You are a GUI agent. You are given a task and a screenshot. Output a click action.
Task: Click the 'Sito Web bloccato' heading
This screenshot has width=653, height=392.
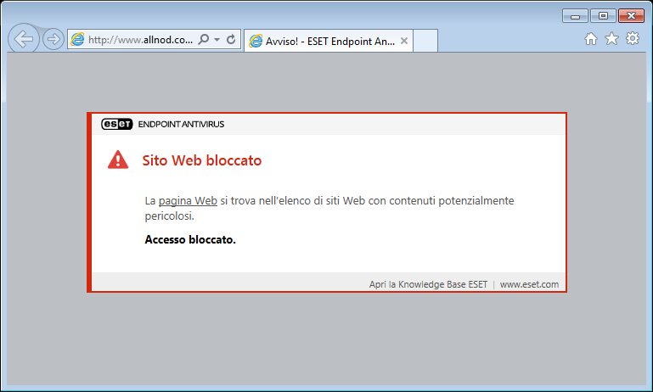click(x=202, y=160)
